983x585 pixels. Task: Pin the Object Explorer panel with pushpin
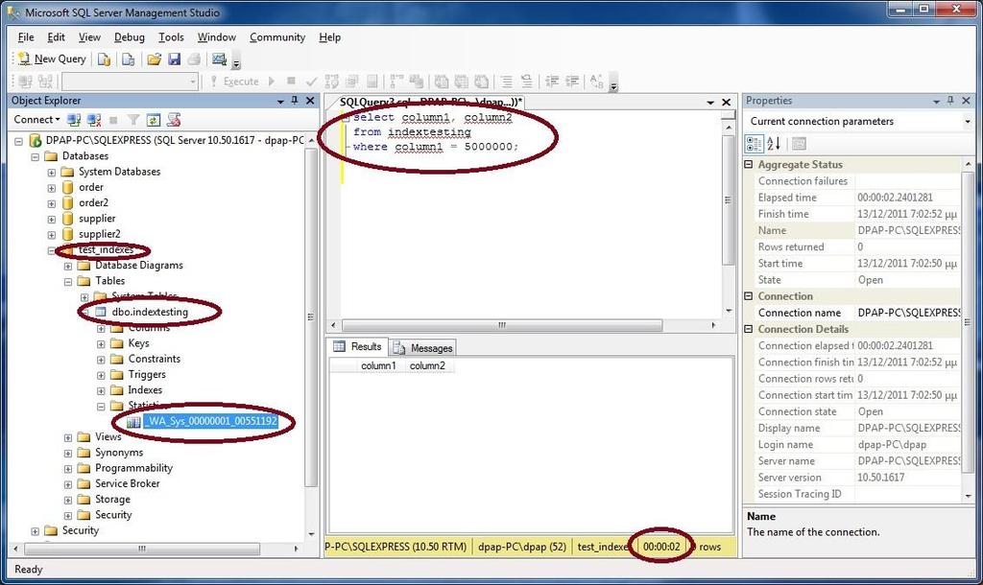coord(295,100)
